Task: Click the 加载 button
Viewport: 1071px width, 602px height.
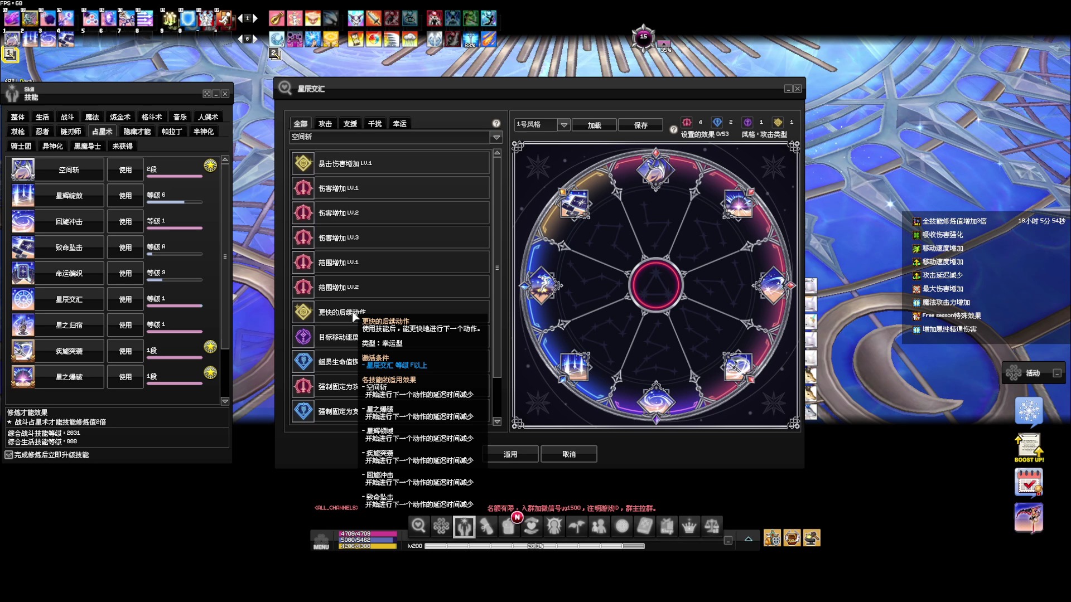Action: coord(595,125)
